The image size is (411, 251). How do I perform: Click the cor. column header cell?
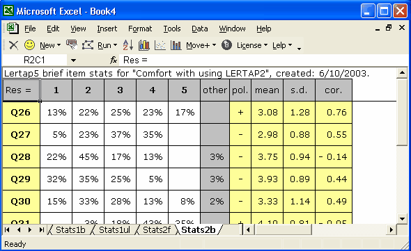coord(334,90)
